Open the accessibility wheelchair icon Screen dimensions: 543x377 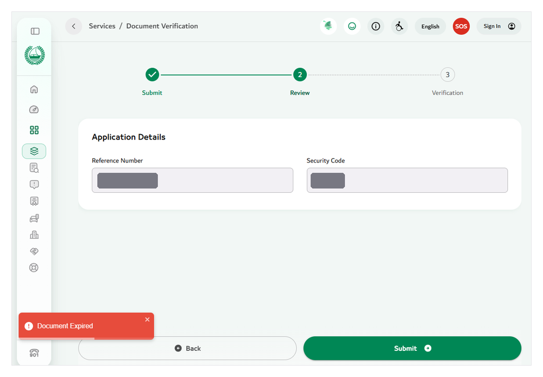click(x=399, y=26)
